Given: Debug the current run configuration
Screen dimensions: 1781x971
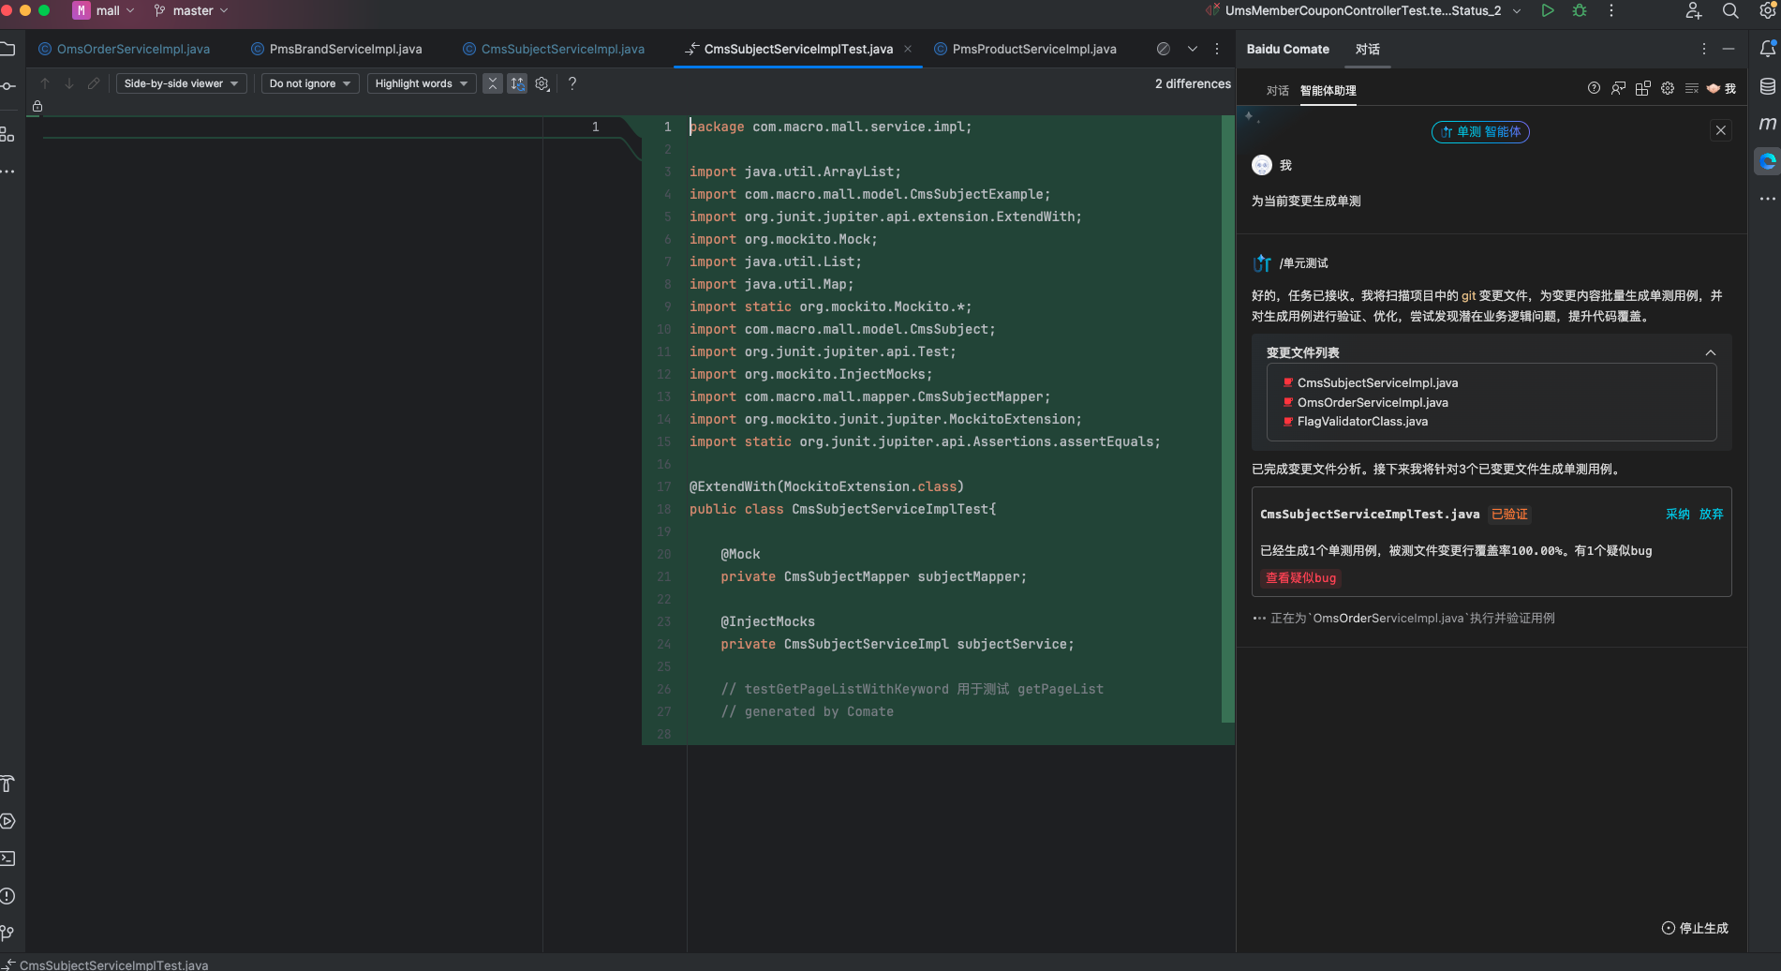Looking at the screenshot, I should click(1580, 11).
